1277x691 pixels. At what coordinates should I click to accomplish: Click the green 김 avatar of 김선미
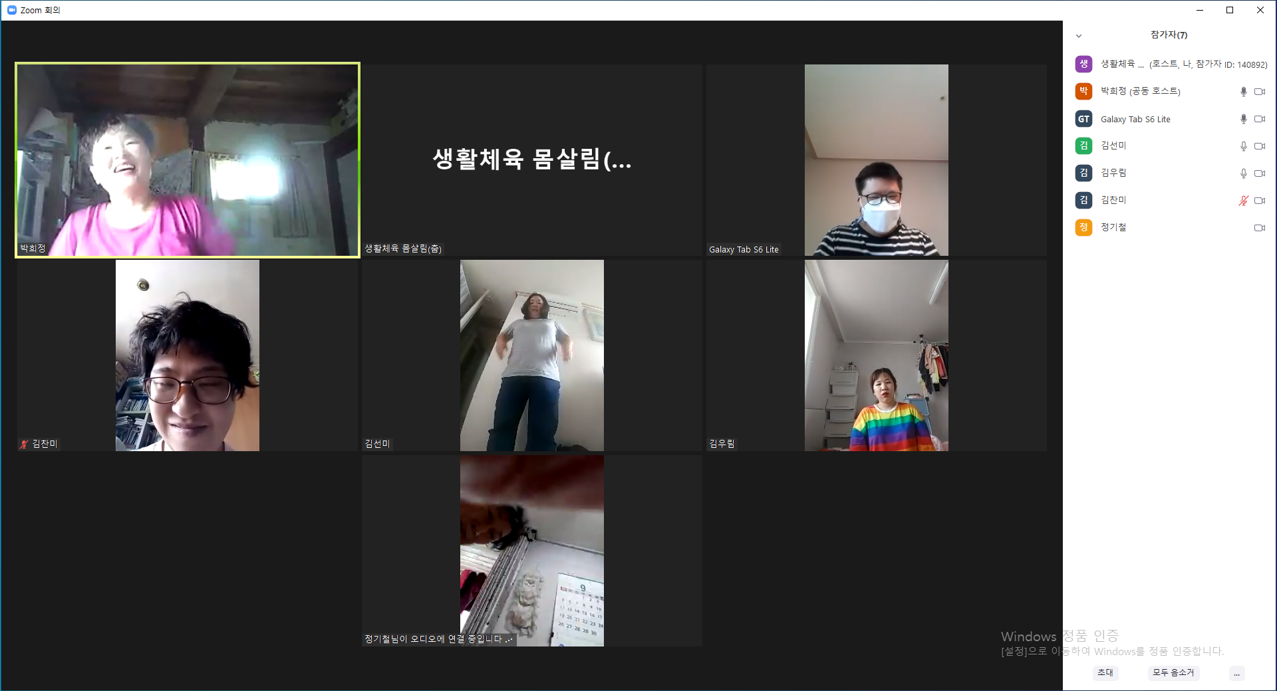point(1083,146)
